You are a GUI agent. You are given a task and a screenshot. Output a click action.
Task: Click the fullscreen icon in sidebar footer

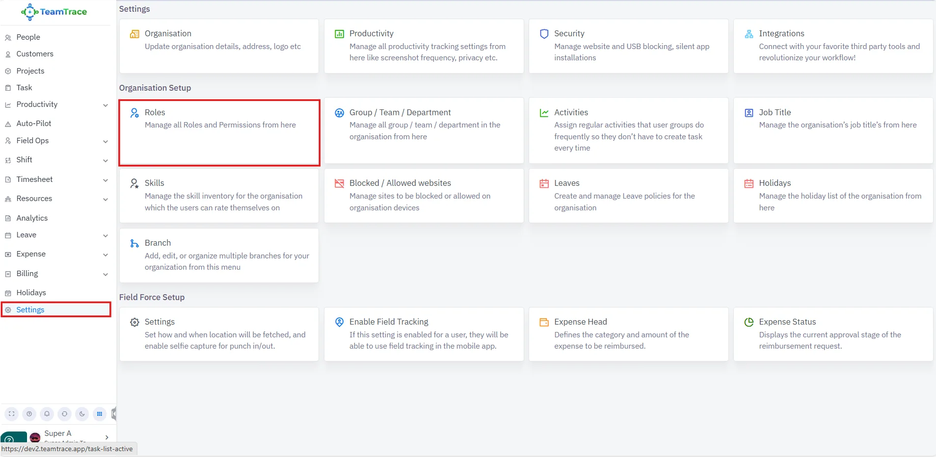point(12,414)
